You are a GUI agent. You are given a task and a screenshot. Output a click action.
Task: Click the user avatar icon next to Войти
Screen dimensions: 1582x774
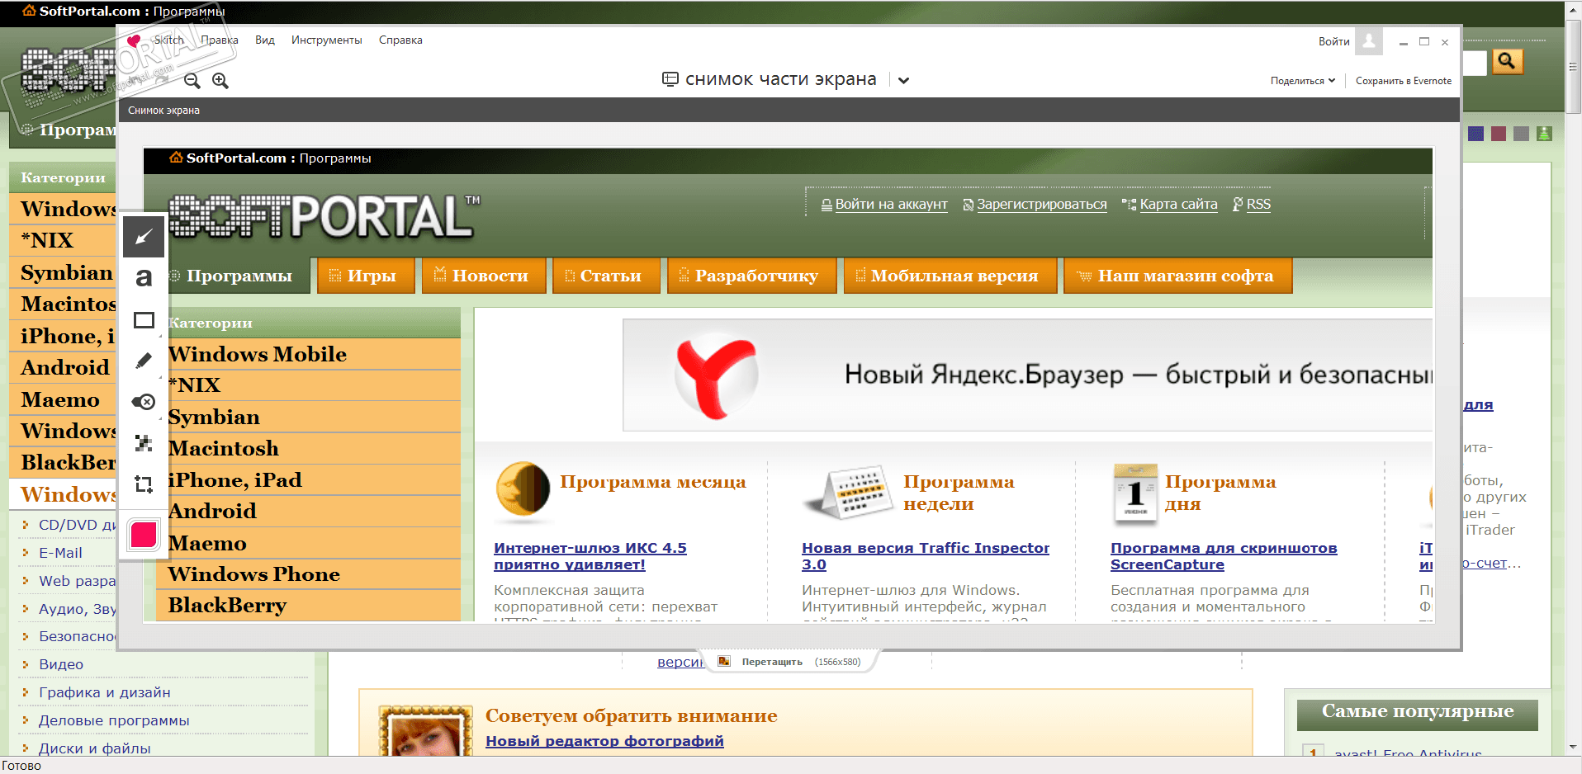1370,41
